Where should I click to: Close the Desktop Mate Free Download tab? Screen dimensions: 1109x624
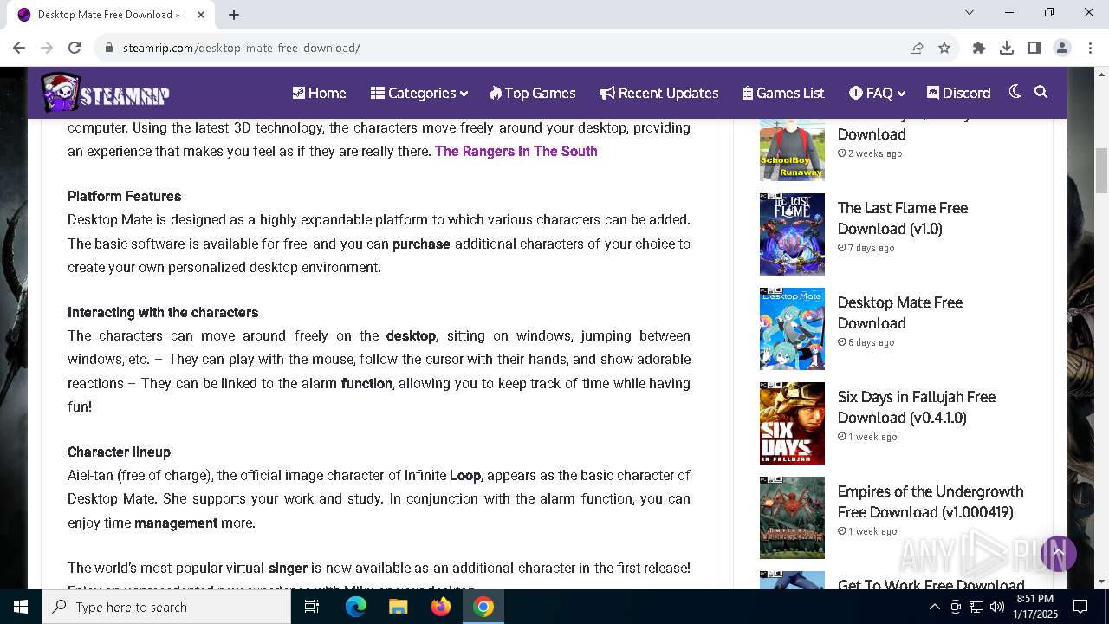[x=201, y=14]
